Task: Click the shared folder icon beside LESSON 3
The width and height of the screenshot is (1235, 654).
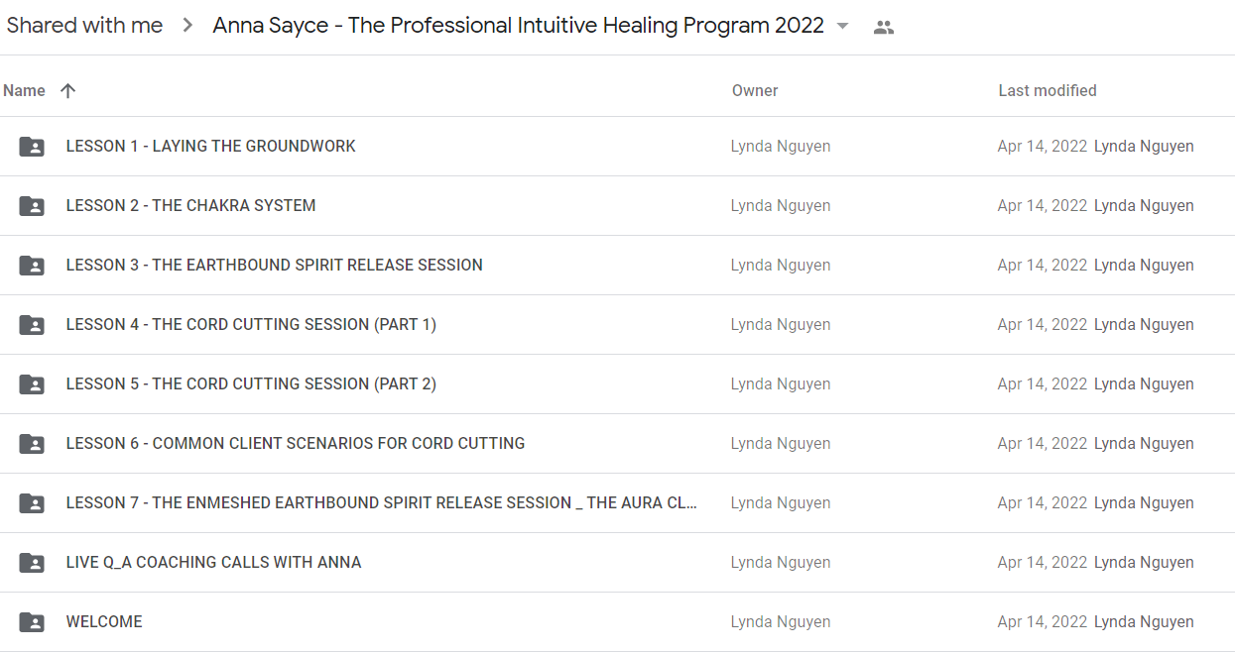Action: coord(32,266)
